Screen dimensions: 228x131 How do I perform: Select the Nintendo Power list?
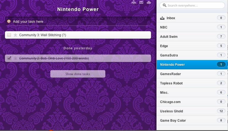[x=192, y=64]
